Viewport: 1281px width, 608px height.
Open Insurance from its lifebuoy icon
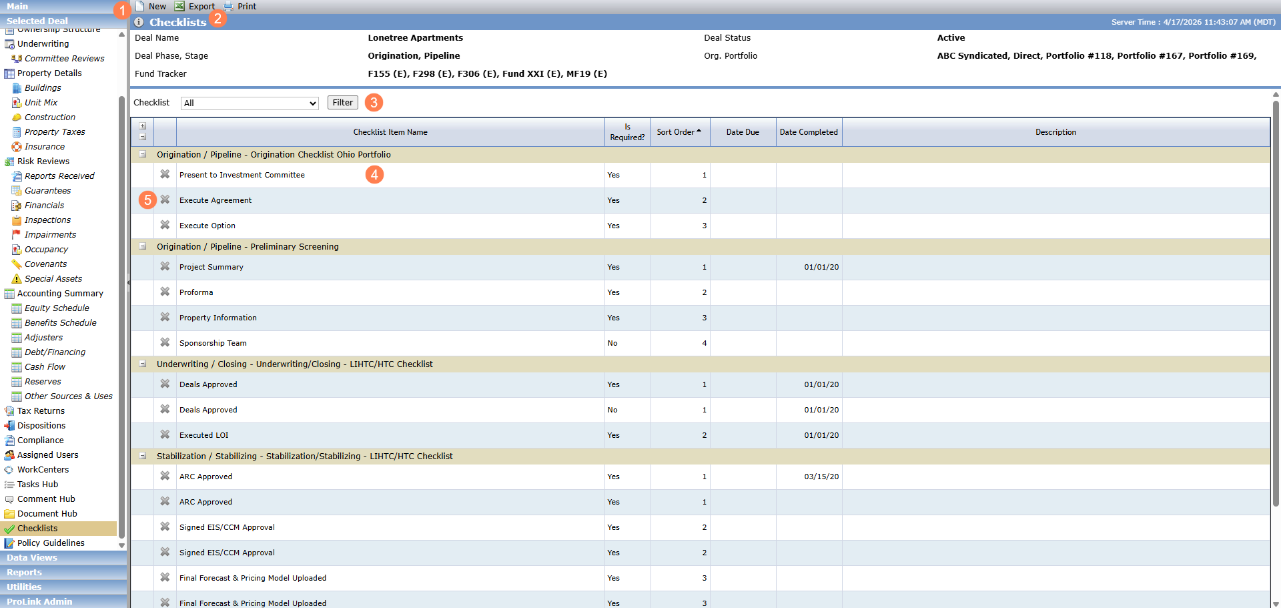(17, 147)
